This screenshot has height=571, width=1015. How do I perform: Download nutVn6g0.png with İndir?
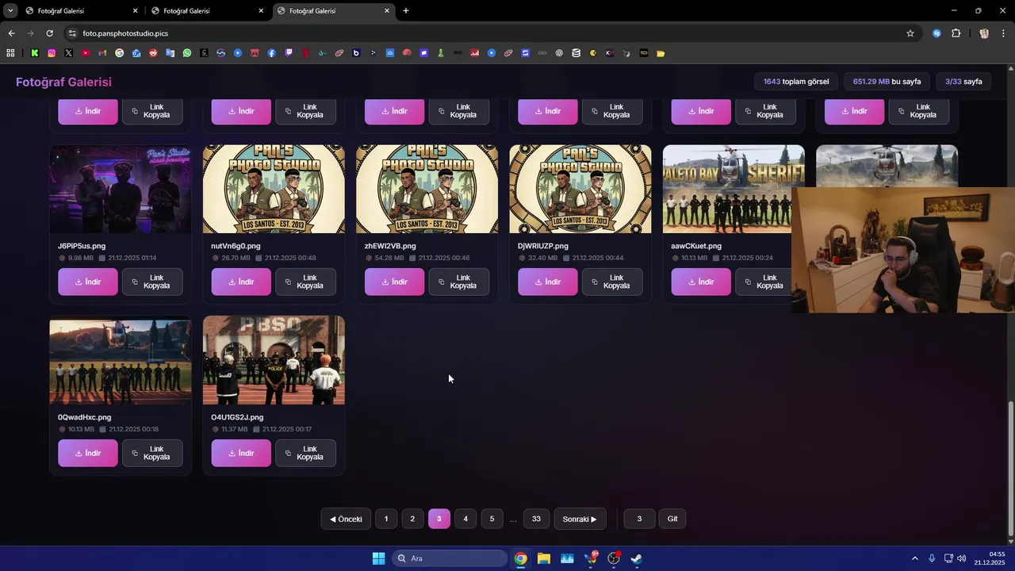241,282
